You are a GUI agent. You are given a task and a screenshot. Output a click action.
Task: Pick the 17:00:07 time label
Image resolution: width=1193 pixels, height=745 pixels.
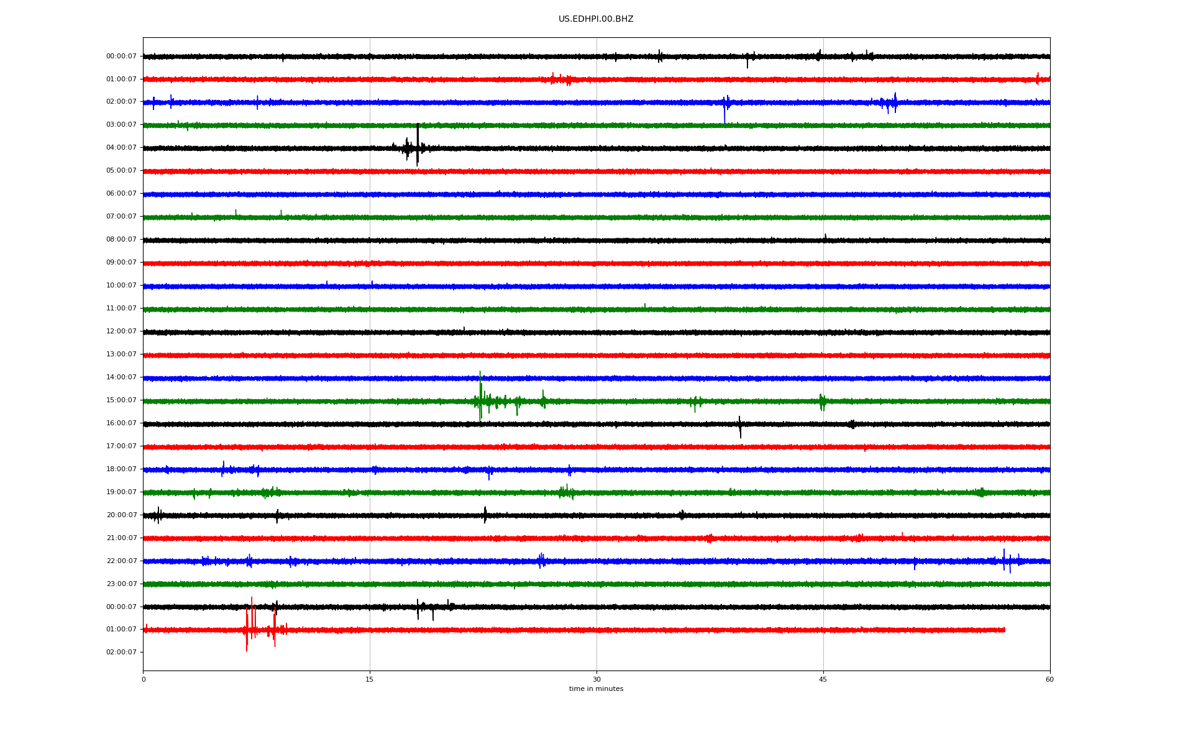pyautogui.click(x=121, y=446)
